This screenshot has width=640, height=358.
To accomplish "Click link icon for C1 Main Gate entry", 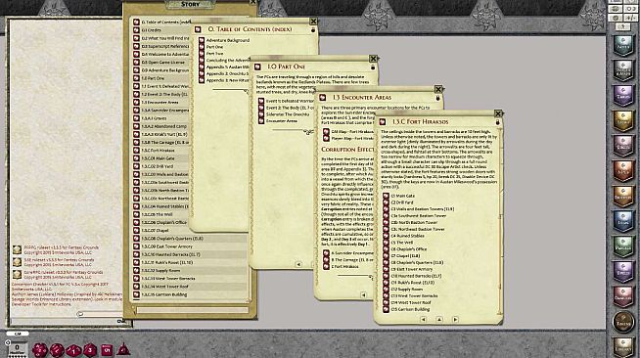I will tap(386, 196).
